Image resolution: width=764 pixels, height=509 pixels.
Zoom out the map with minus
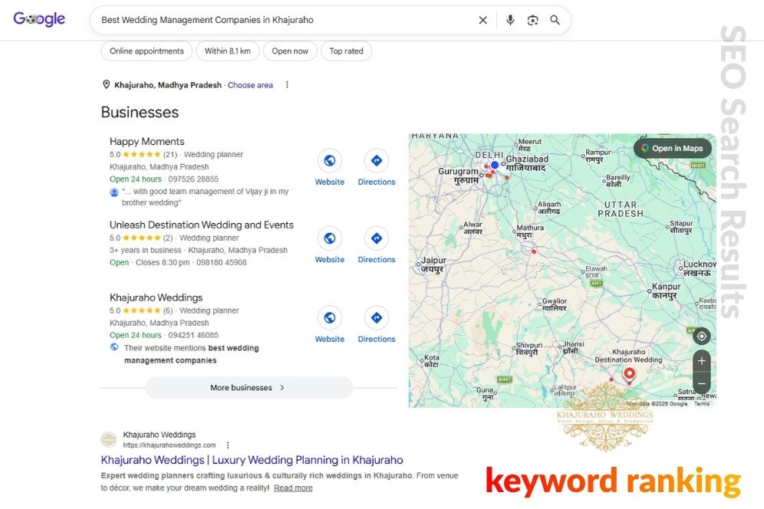(702, 383)
